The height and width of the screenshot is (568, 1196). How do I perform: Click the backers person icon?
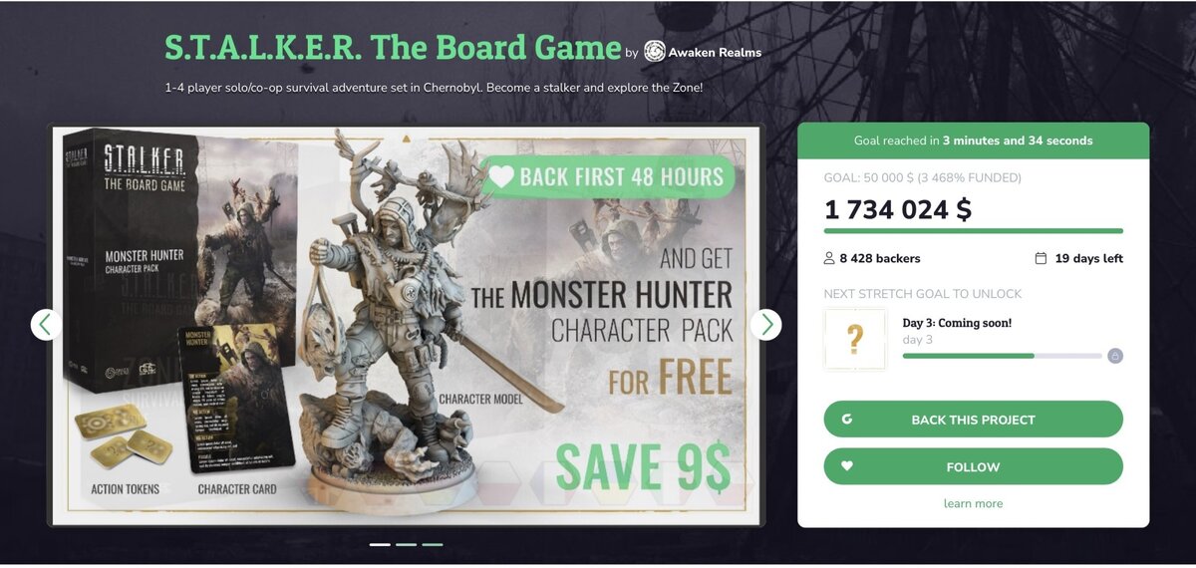point(829,258)
